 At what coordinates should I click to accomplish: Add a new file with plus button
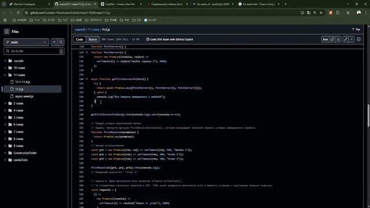point(54,42)
